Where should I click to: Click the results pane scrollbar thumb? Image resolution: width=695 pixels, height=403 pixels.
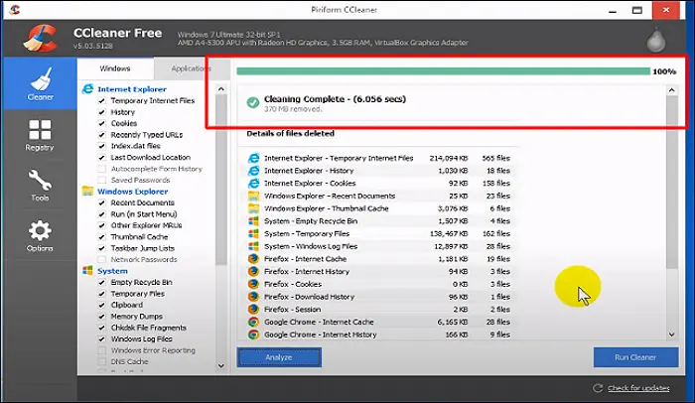point(672,182)
